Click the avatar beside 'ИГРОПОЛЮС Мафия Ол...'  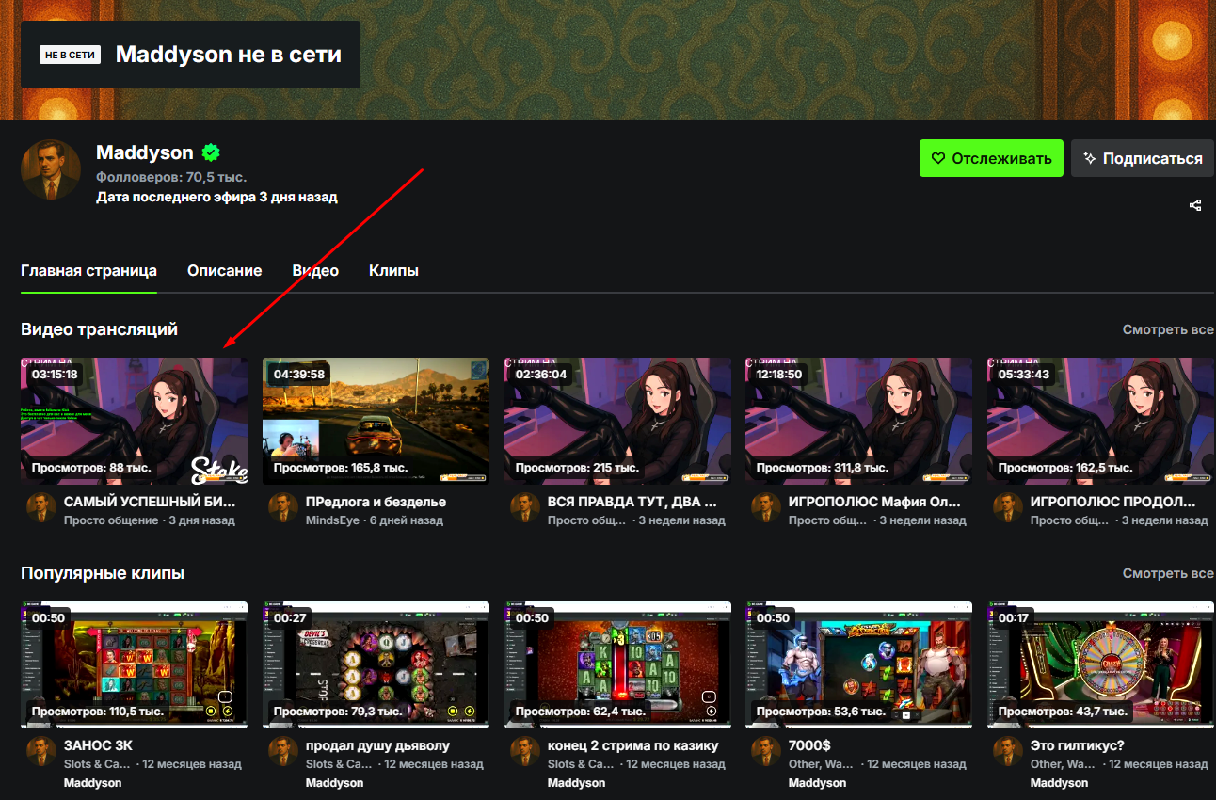[x=766, y=508]
